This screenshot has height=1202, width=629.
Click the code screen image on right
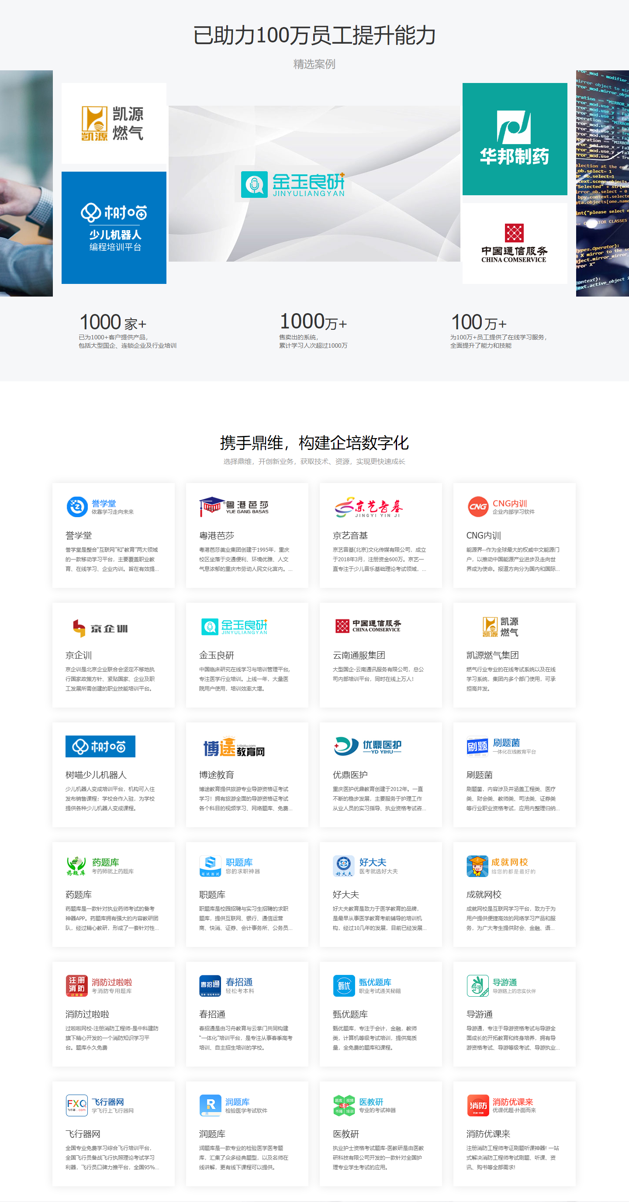click(x=602, y=183)
